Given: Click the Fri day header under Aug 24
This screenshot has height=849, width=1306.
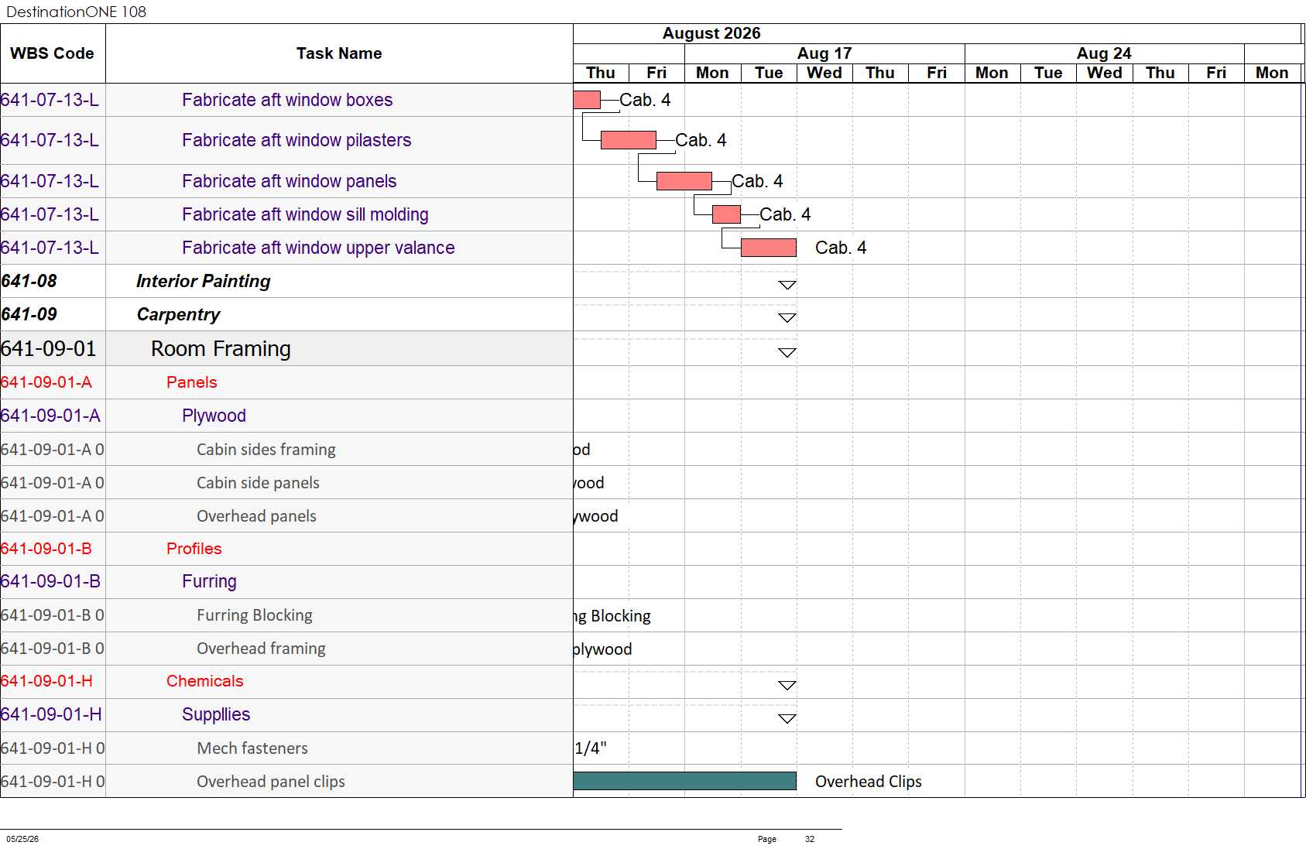Looking at the screenshot, I should (x=1216, y=73).
